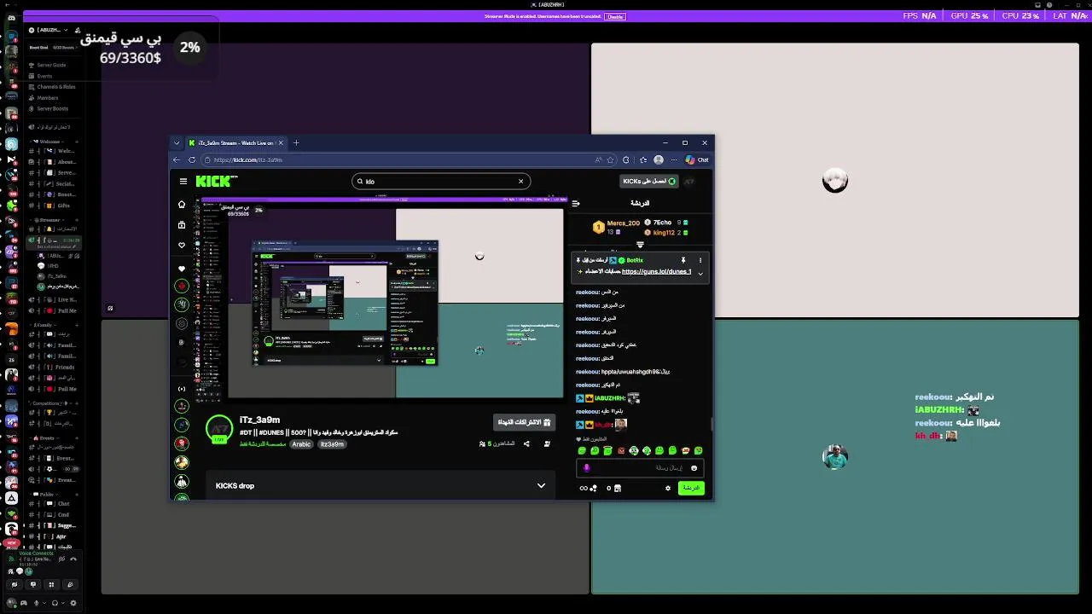Screen dimensions: 1092x614
Task: Close the iTz_3a9m Stream tab
Action: 280,142
